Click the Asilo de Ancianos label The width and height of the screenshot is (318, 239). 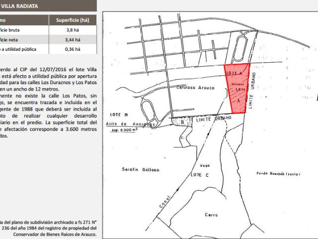point(131,125)
